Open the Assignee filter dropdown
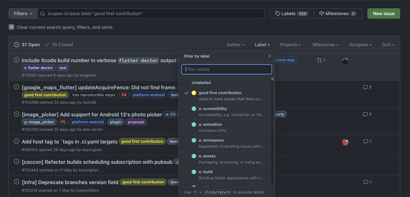This screenshot has width=410, height=197. 360,45
